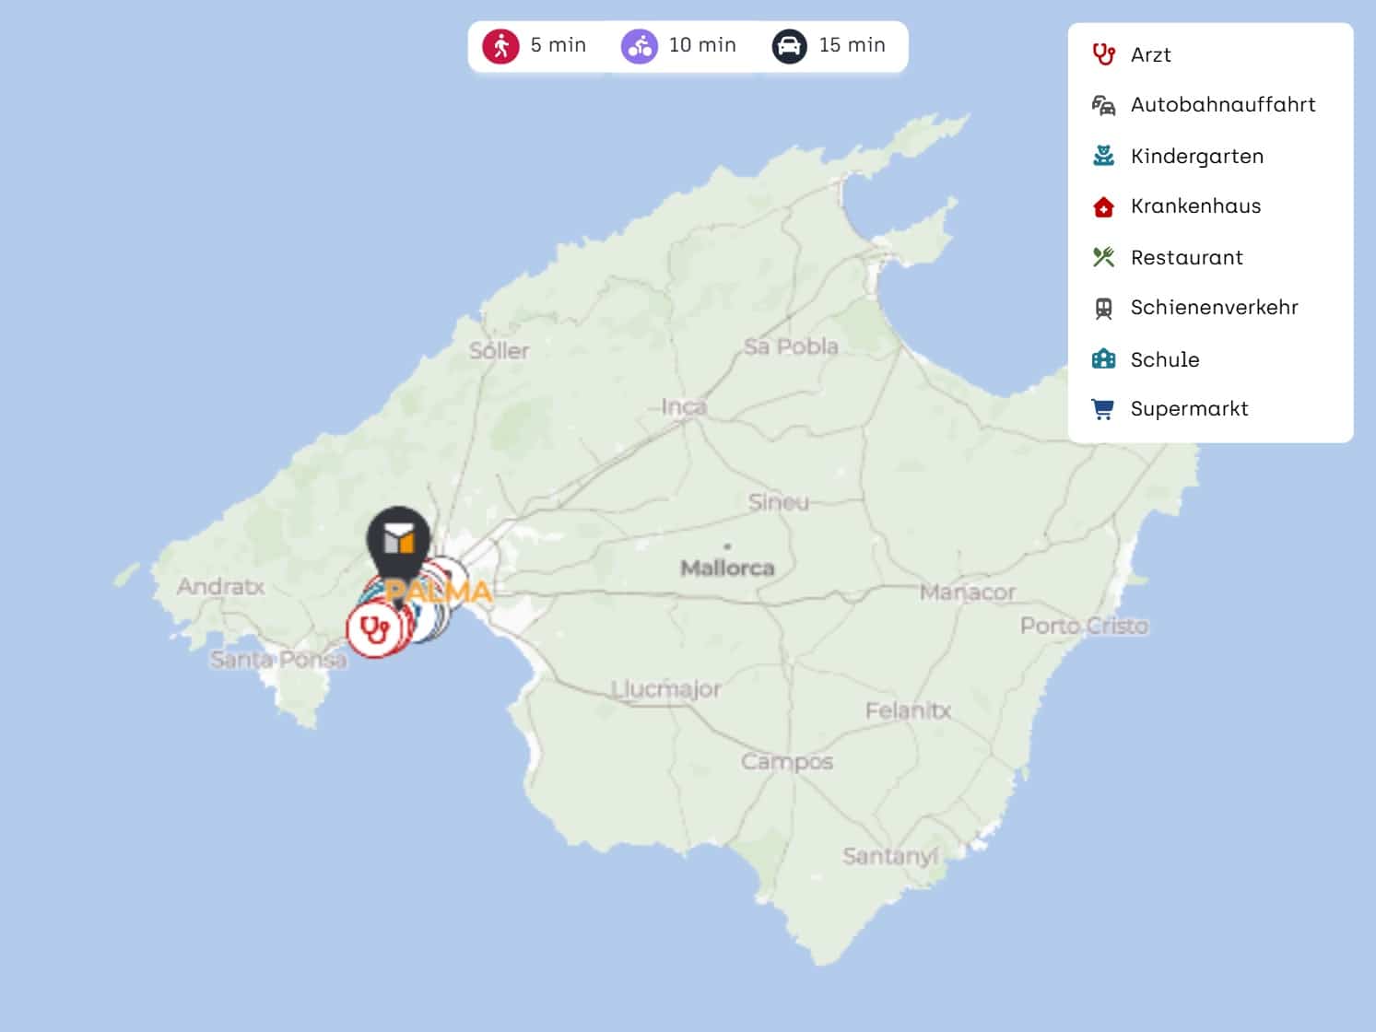Screen dimensions: 1376x1032
Task: Click the 10 min travel time text
Action: [702, 45]
